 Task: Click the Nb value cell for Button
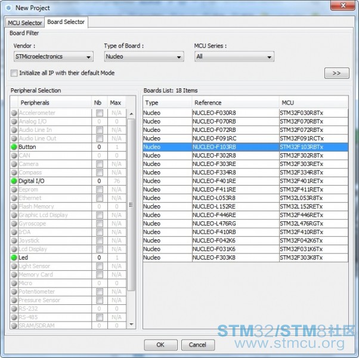[x=100, y=147]
